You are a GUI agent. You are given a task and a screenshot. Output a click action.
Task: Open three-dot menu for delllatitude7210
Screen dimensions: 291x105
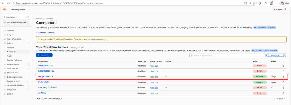283,66
